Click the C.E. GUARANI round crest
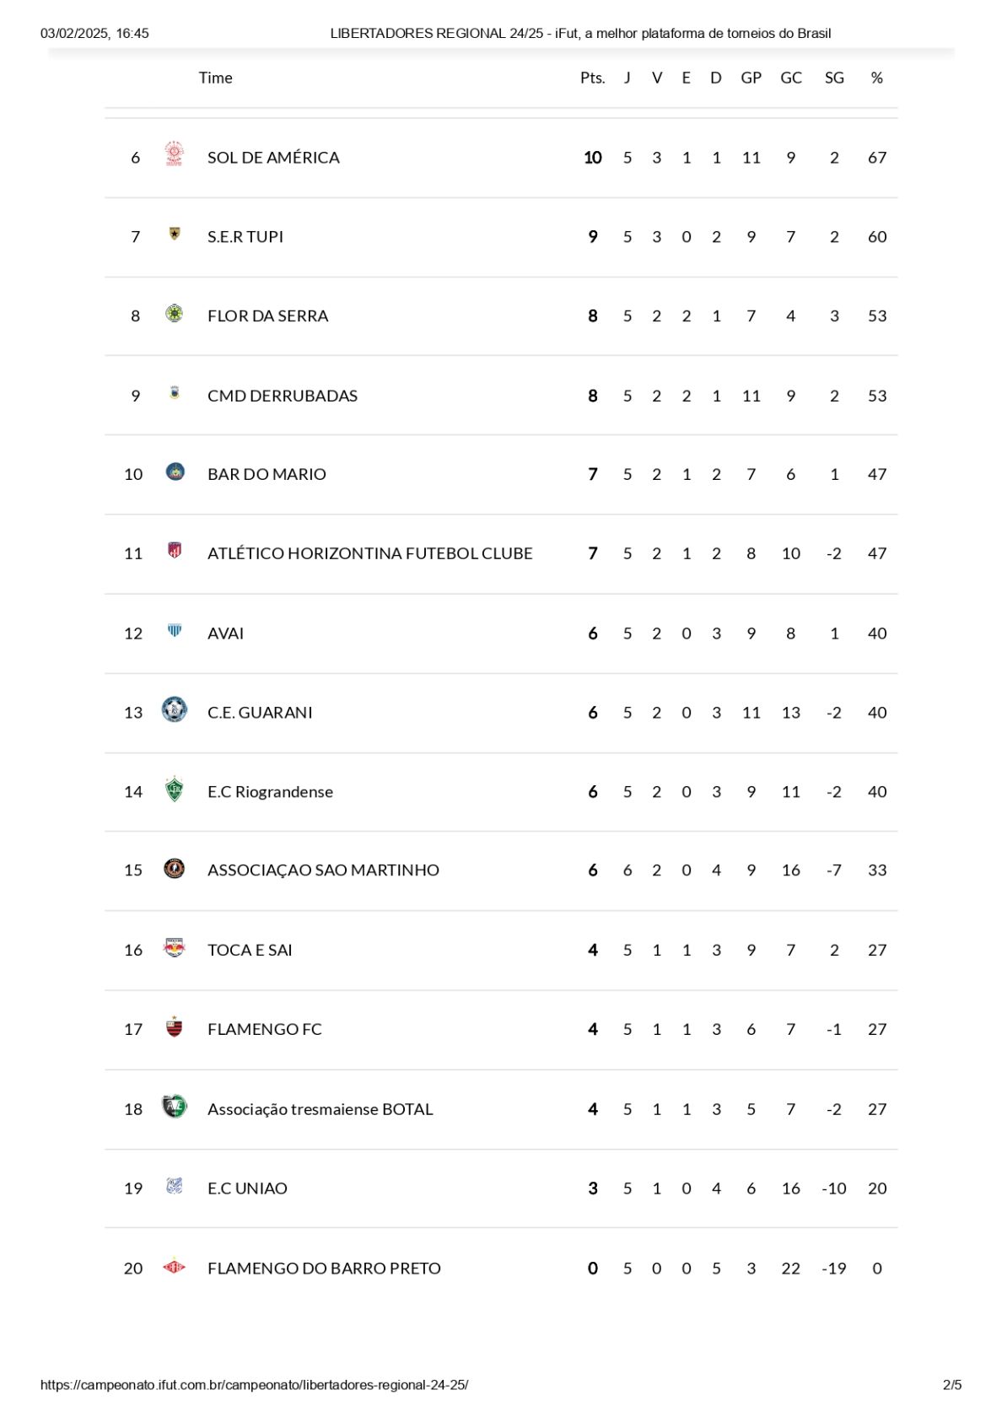 coord(175,710)
